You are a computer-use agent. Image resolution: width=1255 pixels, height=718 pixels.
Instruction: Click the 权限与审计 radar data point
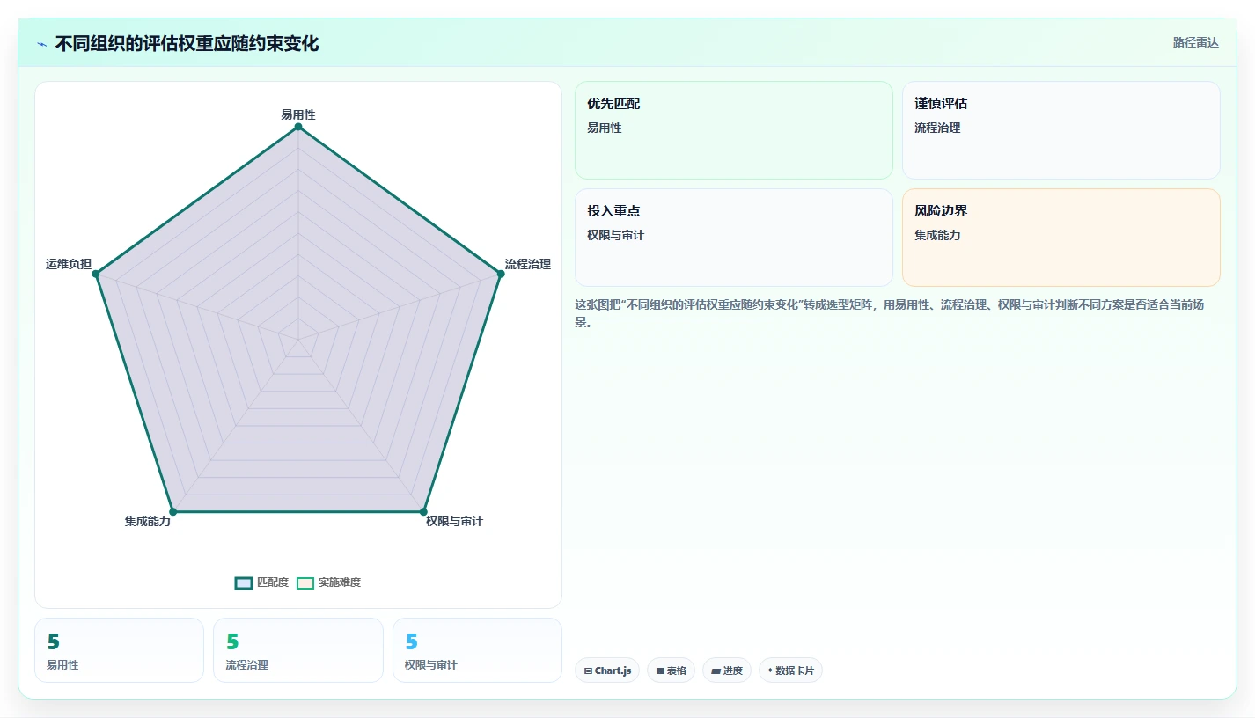pyautogui.click(x=423, y=511)
